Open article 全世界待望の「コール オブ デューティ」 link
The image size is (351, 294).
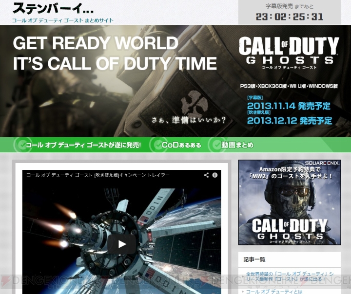click(290, 276)
